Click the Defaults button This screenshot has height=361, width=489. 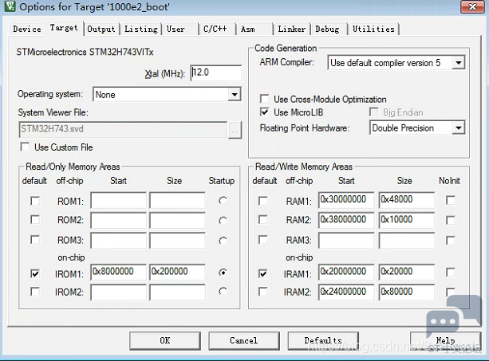[x=323, y=340]
